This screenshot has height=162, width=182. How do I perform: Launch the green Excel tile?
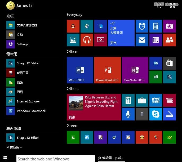click(156, 77)
